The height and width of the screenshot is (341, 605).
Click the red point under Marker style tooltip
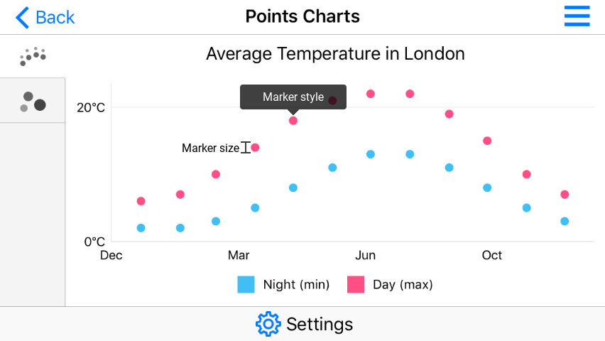pyautogui.click(x=293, y=121)
